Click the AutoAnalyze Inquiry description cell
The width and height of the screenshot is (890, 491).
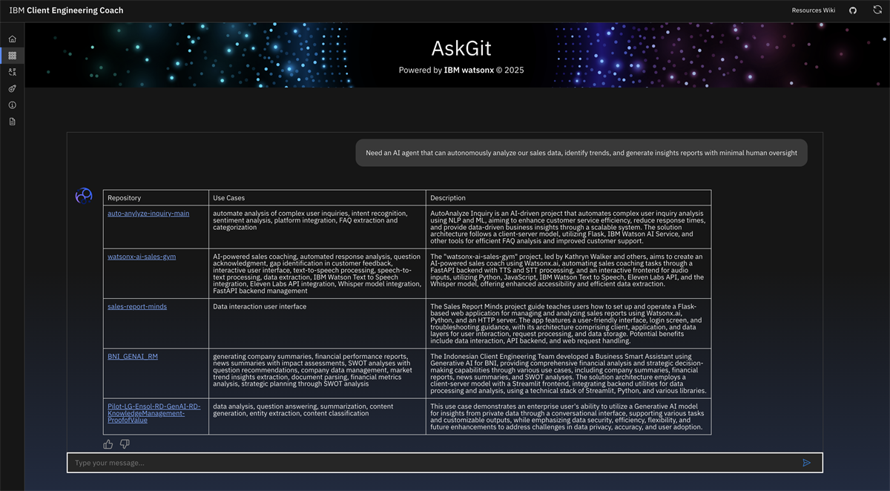pos(568,227)
